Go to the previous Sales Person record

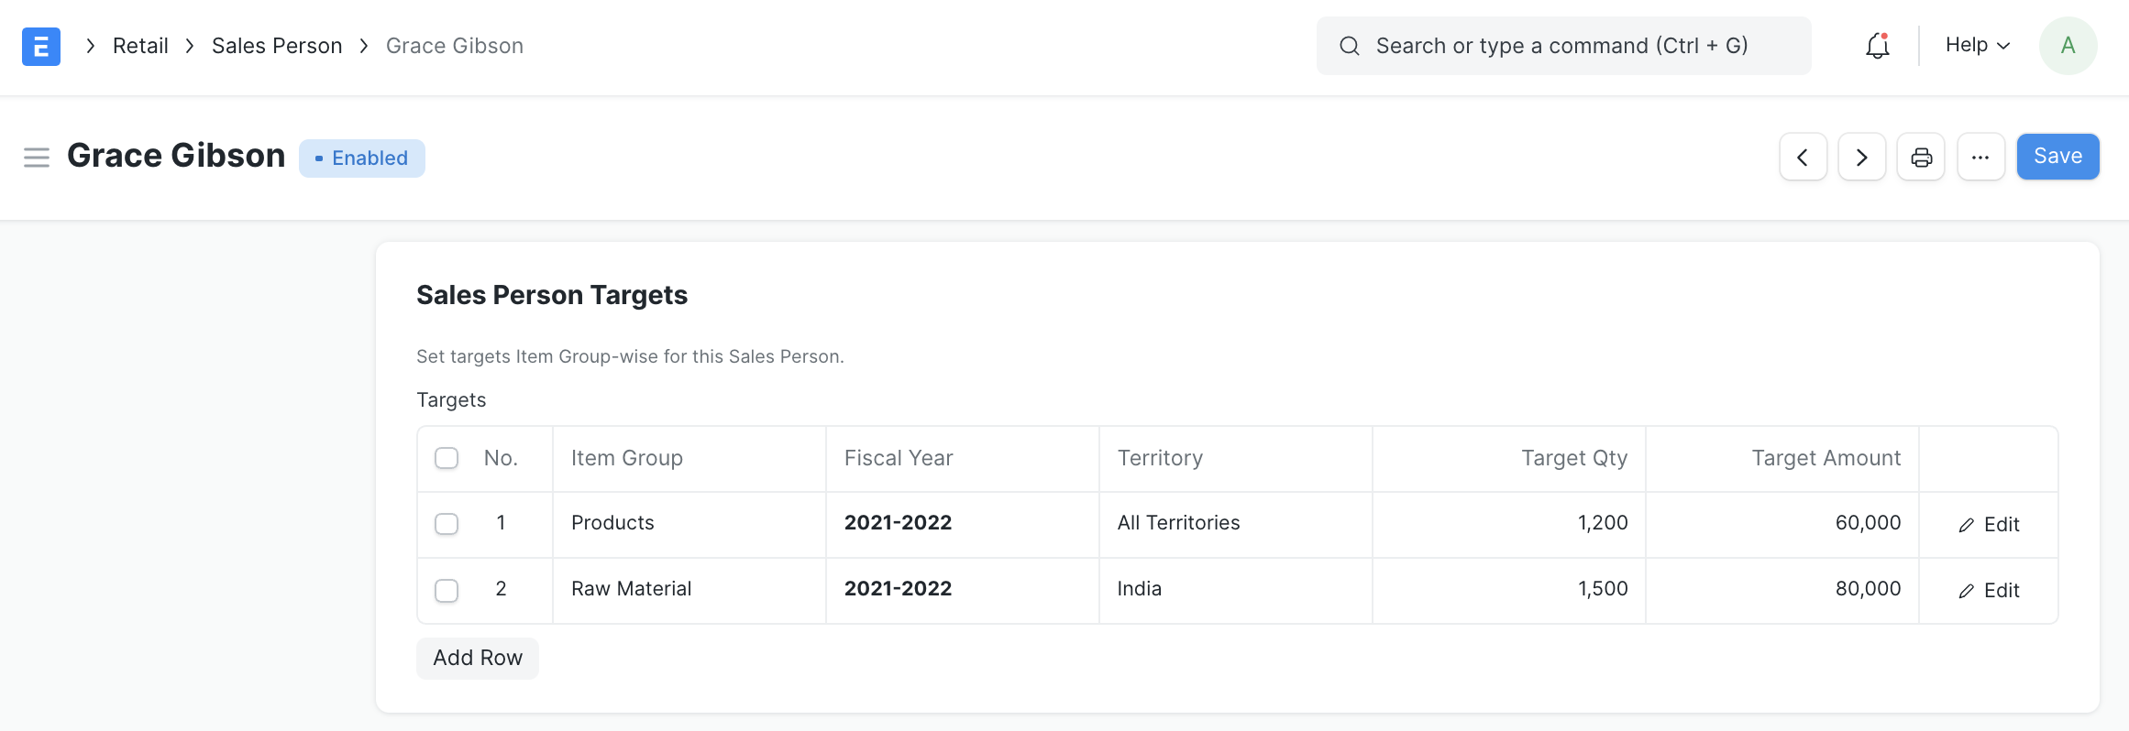click(x=1803, y=157)
